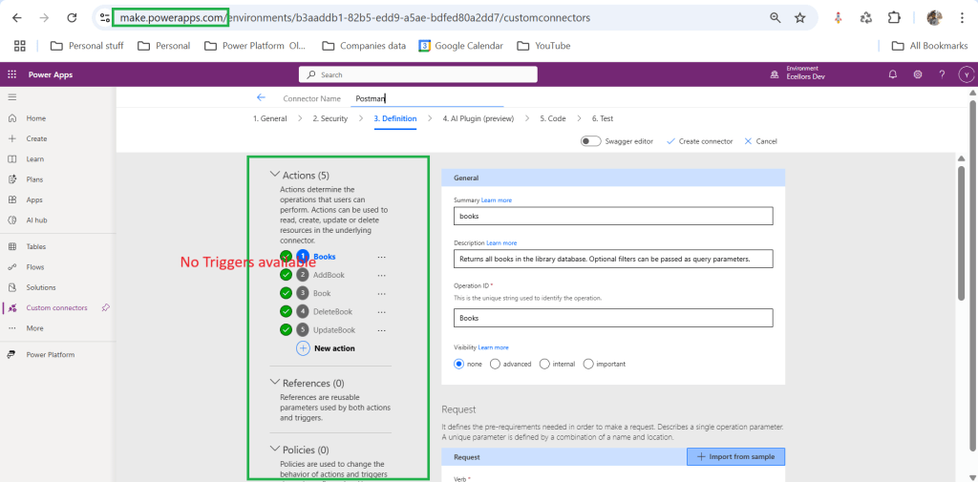Select the 'important' visibility radio button

click(x=588, y=364)
